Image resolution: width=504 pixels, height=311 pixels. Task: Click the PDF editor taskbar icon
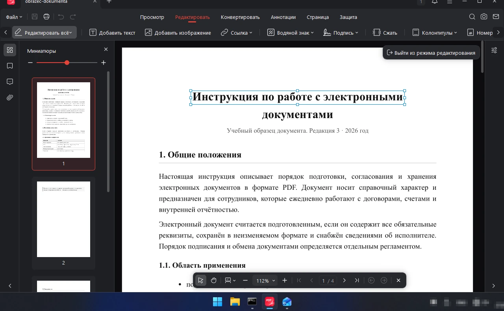(x=269, y=302)
